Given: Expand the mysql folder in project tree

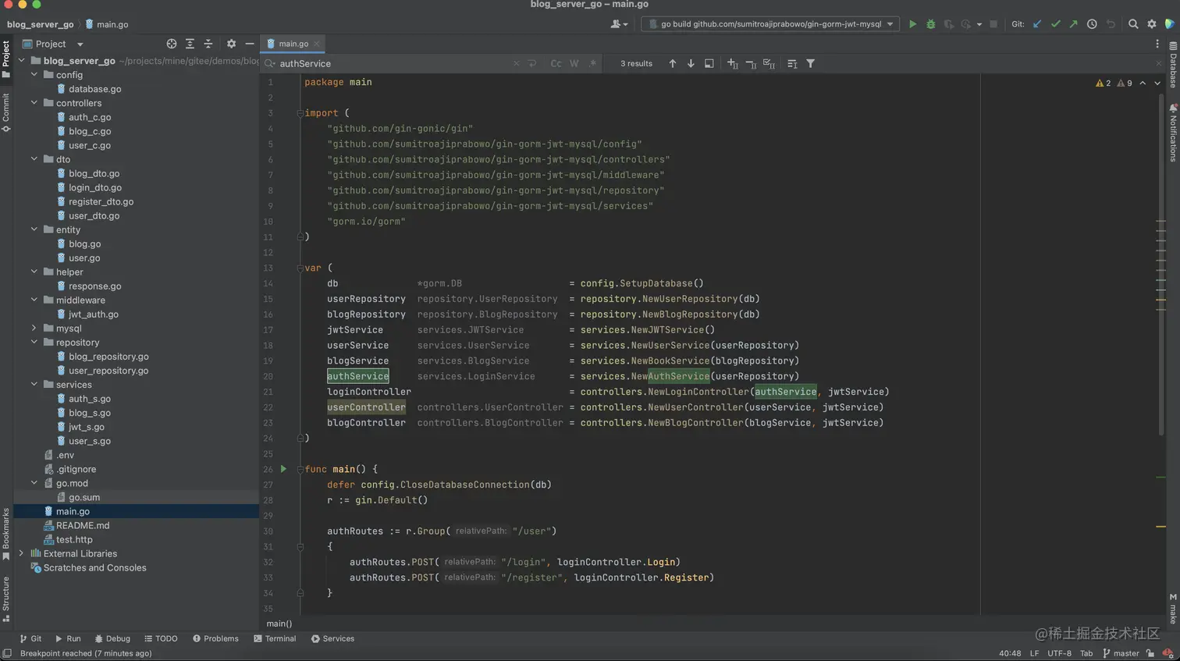Looking at the screenshot, I should [34, 329].
